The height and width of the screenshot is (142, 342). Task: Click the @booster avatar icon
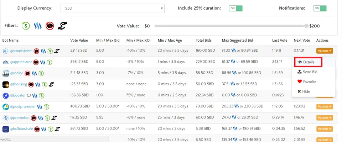[5, 95]
